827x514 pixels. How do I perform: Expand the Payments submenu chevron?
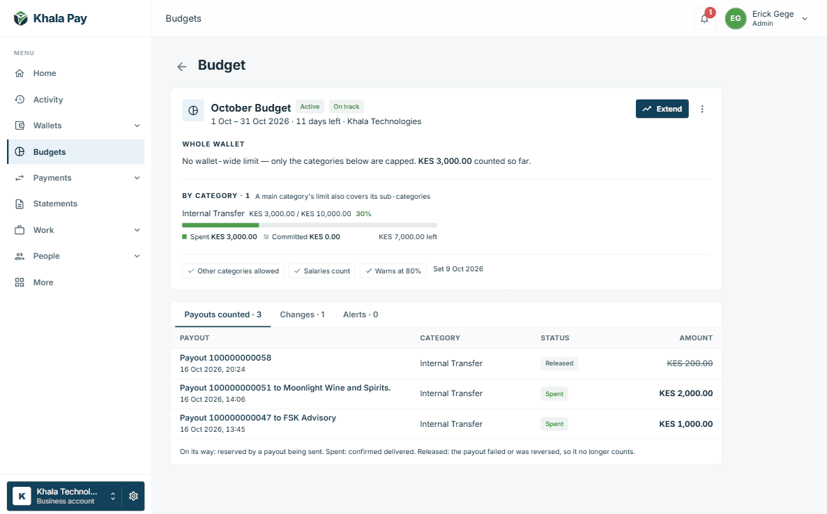pyautogui.click(x=137, y=178)
